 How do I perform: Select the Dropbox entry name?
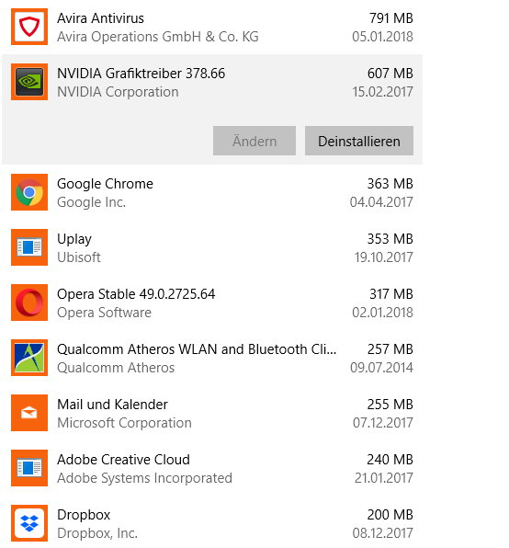pyautogui.click(x=84, y=515)
